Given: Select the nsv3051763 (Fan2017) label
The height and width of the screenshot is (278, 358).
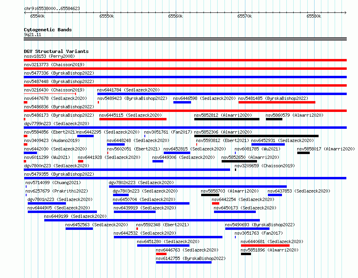Looking at the screenshot, I should [259, 233].
